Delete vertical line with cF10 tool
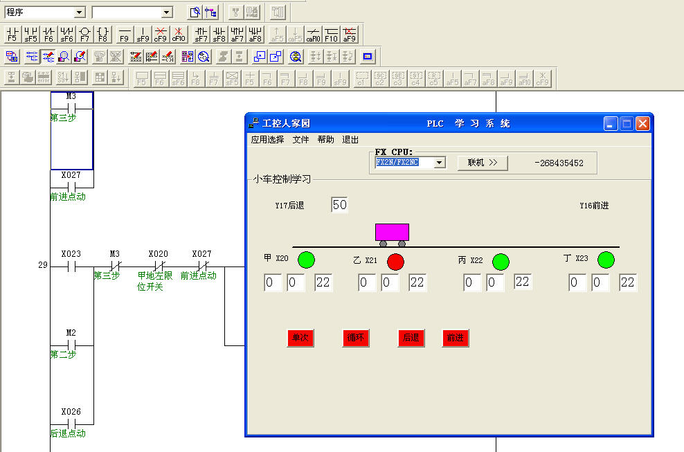 click(179, 35)
